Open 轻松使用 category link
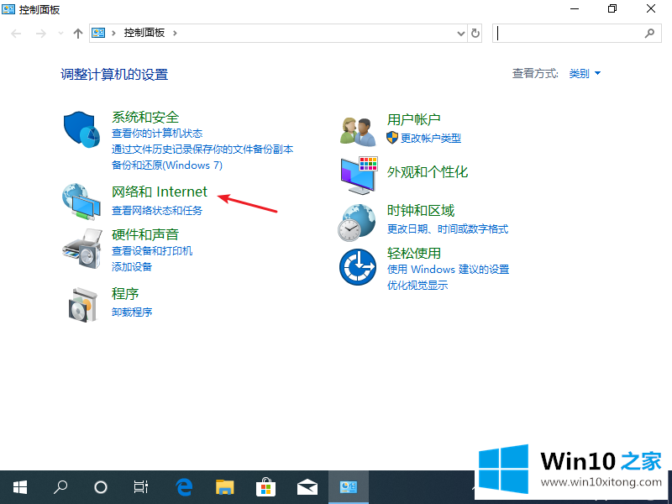672x504 pixels. coord(414,254)
